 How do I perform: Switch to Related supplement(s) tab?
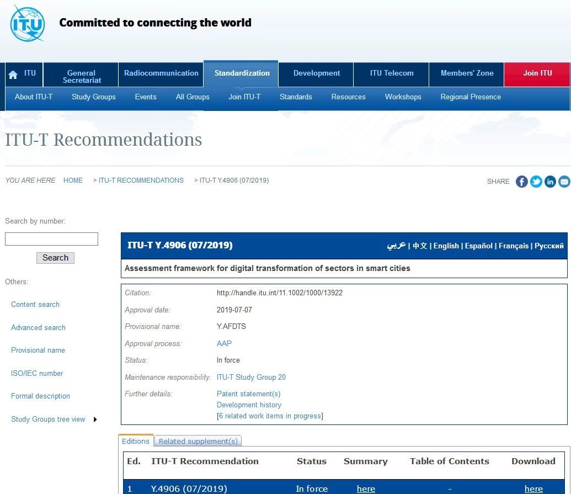198,441
